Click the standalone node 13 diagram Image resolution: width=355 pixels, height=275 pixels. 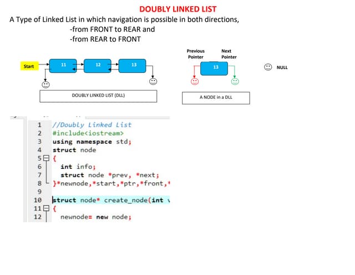tap(215, 67)
